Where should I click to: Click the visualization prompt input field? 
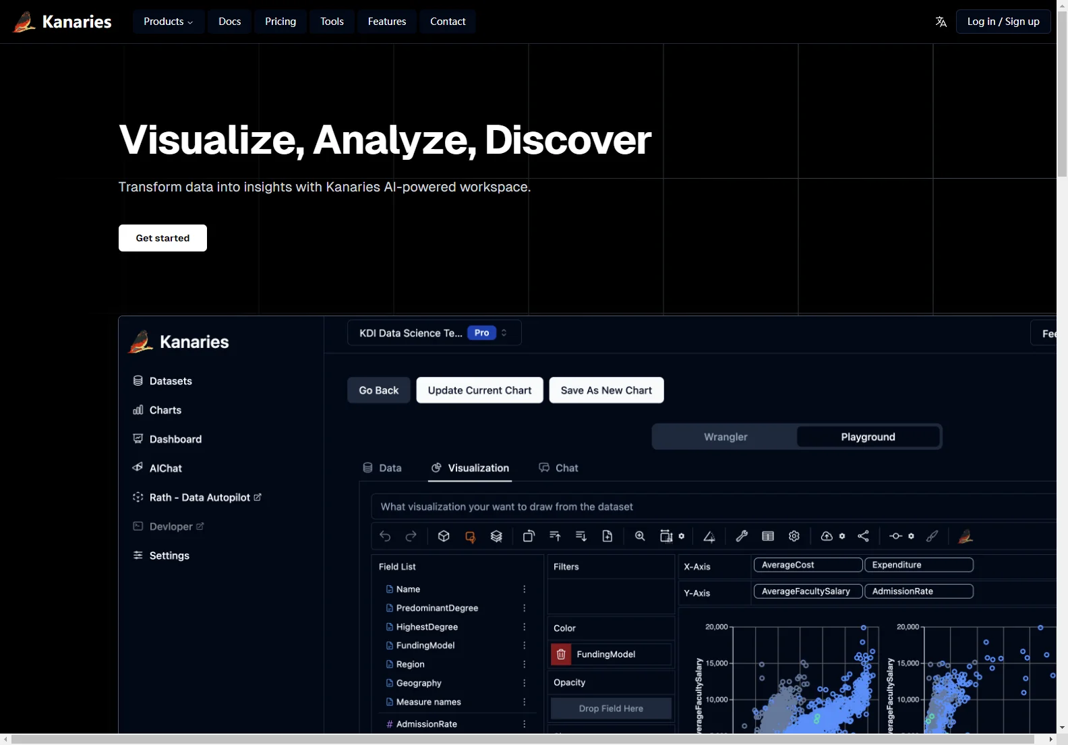click(715, 507)
